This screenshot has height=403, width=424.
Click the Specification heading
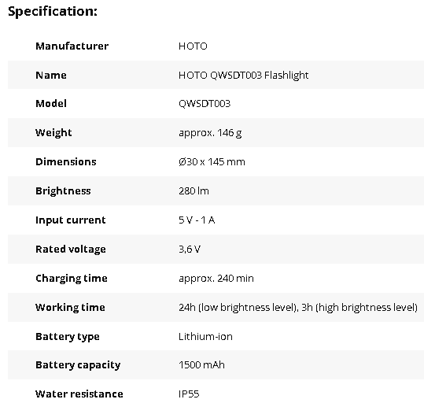click(53, 12)
